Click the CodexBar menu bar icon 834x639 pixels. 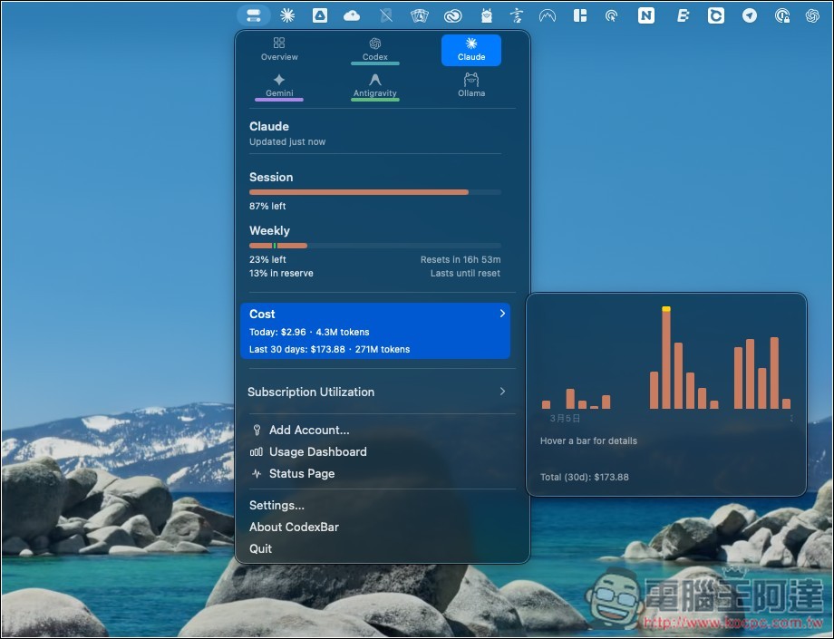click(x=254, y=15)
